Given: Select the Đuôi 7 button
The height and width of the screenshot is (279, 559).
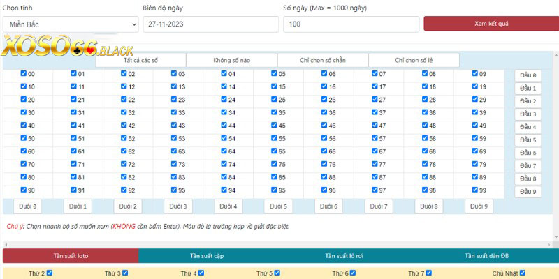Looking at the screenshot, I should [x=379, y=206].
